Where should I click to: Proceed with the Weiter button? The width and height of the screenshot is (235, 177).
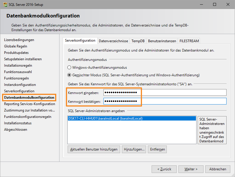[191, 169]
